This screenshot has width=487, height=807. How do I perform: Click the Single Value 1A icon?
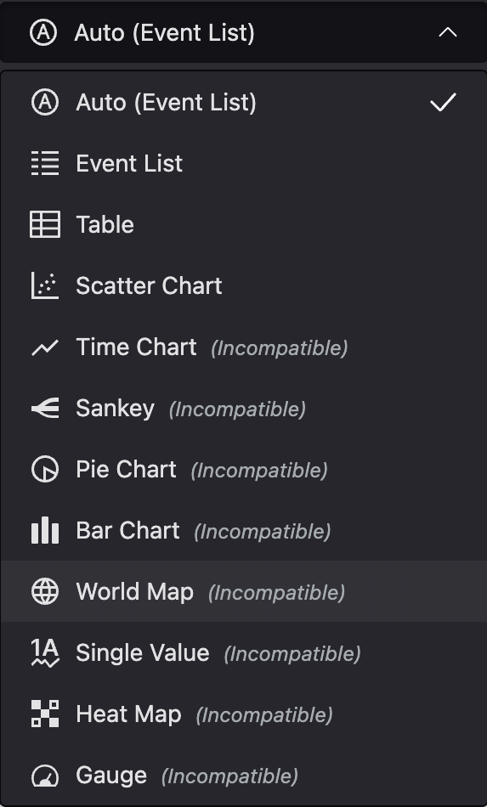[45, 652]
